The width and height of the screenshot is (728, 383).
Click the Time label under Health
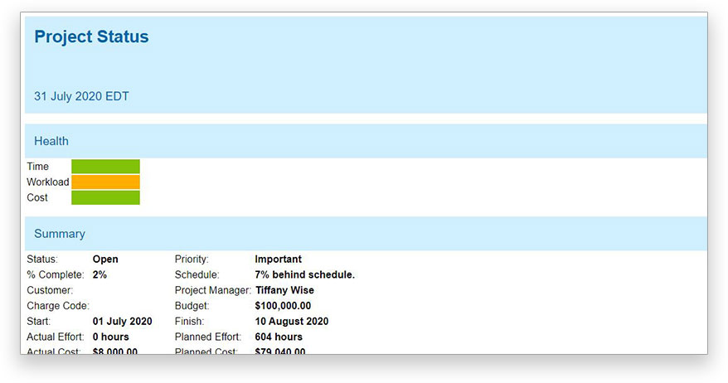tap(37, 166)
